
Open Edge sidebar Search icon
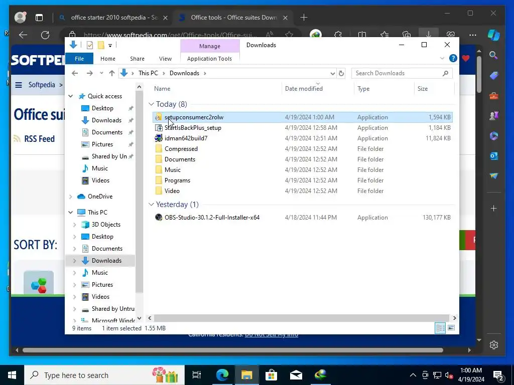pos(494,55)
